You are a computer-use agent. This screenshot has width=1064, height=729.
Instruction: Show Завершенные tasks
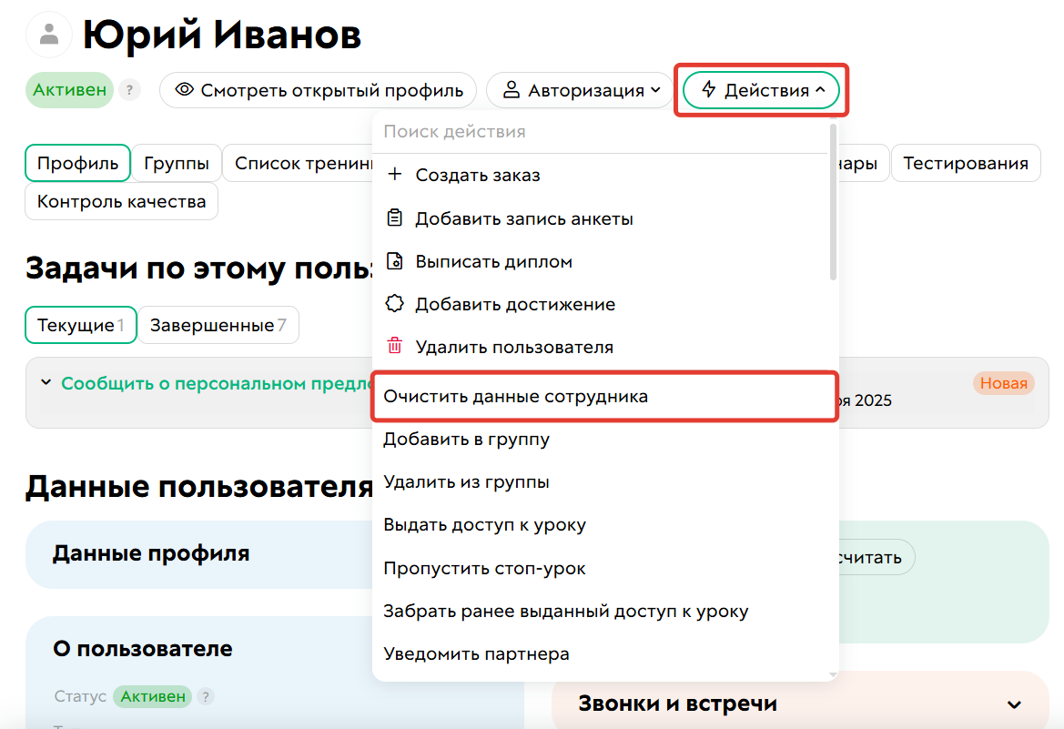[218, 325]
